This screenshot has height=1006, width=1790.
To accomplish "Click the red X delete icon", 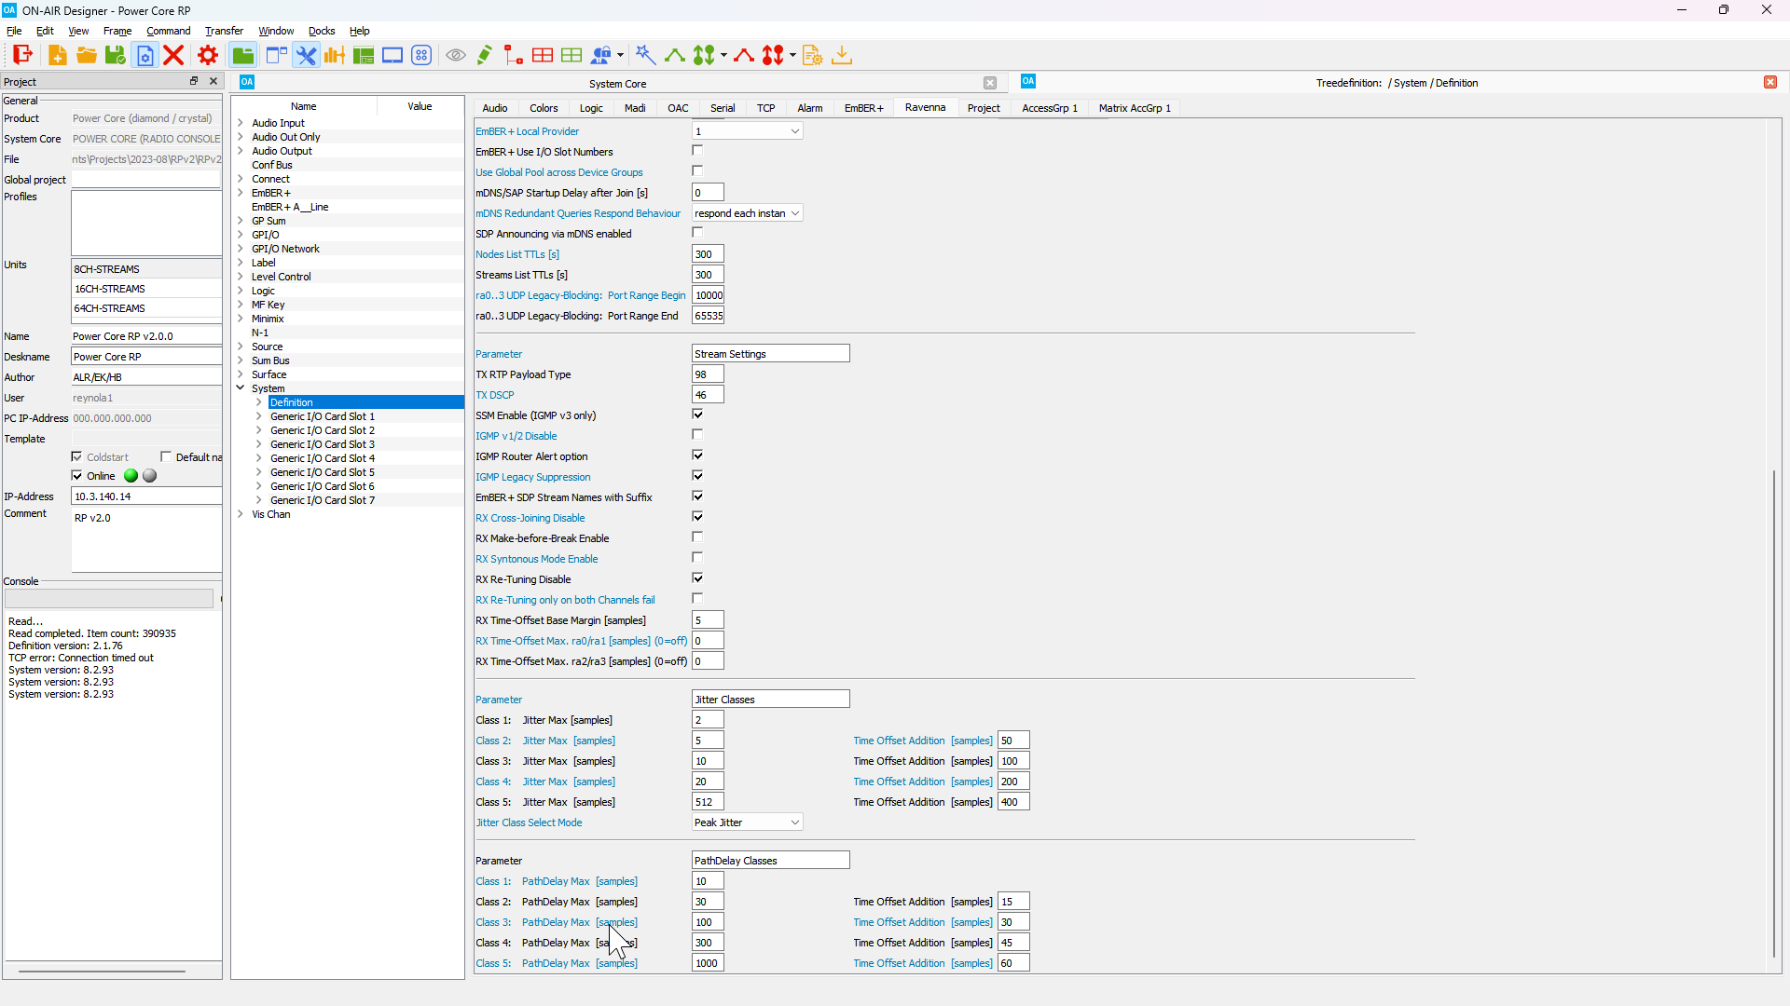I will [173, 55].
